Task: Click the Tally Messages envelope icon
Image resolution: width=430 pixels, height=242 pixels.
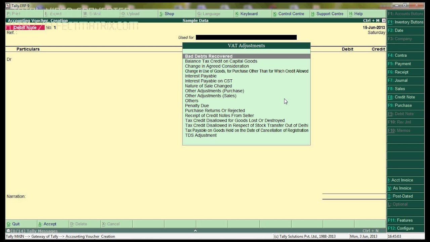Action: (8, 231)
